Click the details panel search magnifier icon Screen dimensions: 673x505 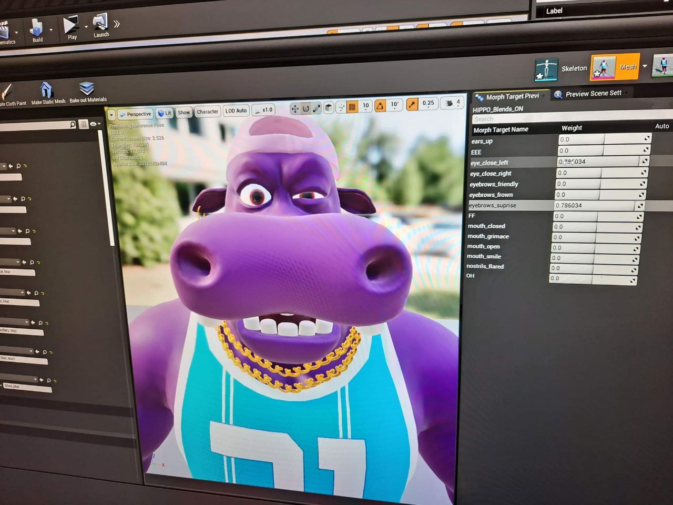[x=73, y=125]
